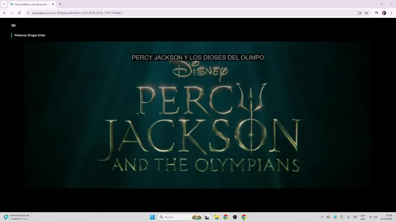This screenshot has height=222, width=396.
Task: Reload the Disney+ page
Action: (x=19, y=13)
